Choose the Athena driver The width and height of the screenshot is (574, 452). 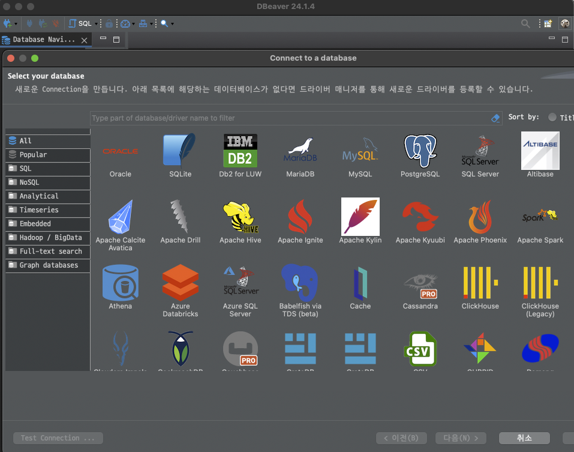point(121,288)
